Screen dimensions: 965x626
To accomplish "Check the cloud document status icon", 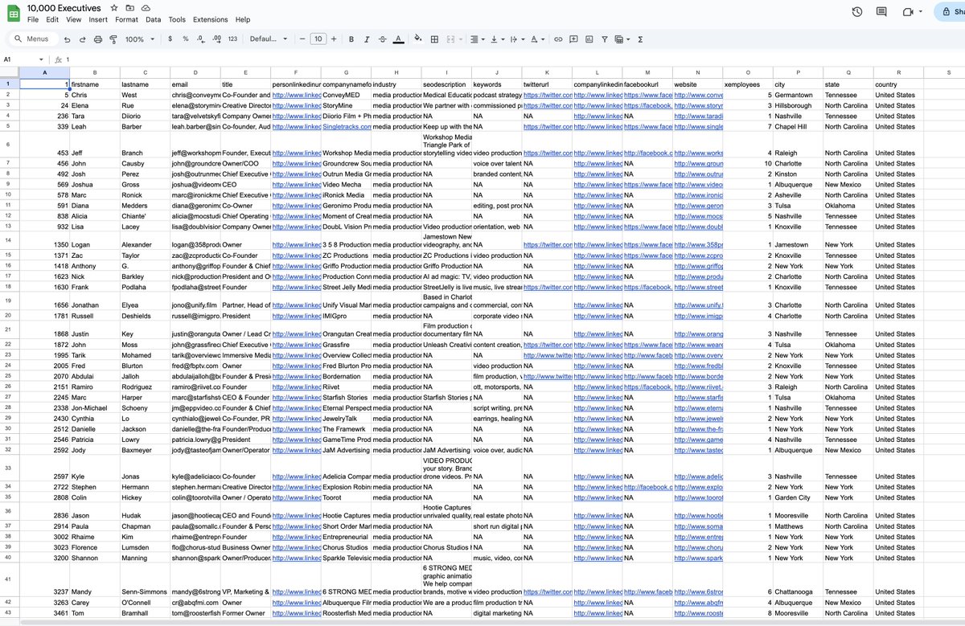I will click(x=146, y=7).
